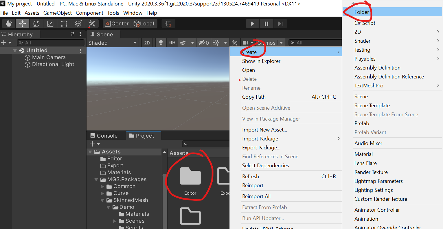The image size is (443, 229).
Task: Start Play mode
Action: [x=252, y=24]
